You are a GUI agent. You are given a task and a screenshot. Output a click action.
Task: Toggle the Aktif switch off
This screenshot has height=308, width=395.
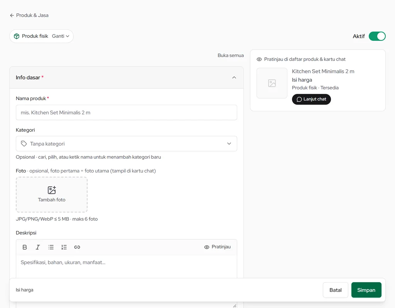[x=377, y=36]
